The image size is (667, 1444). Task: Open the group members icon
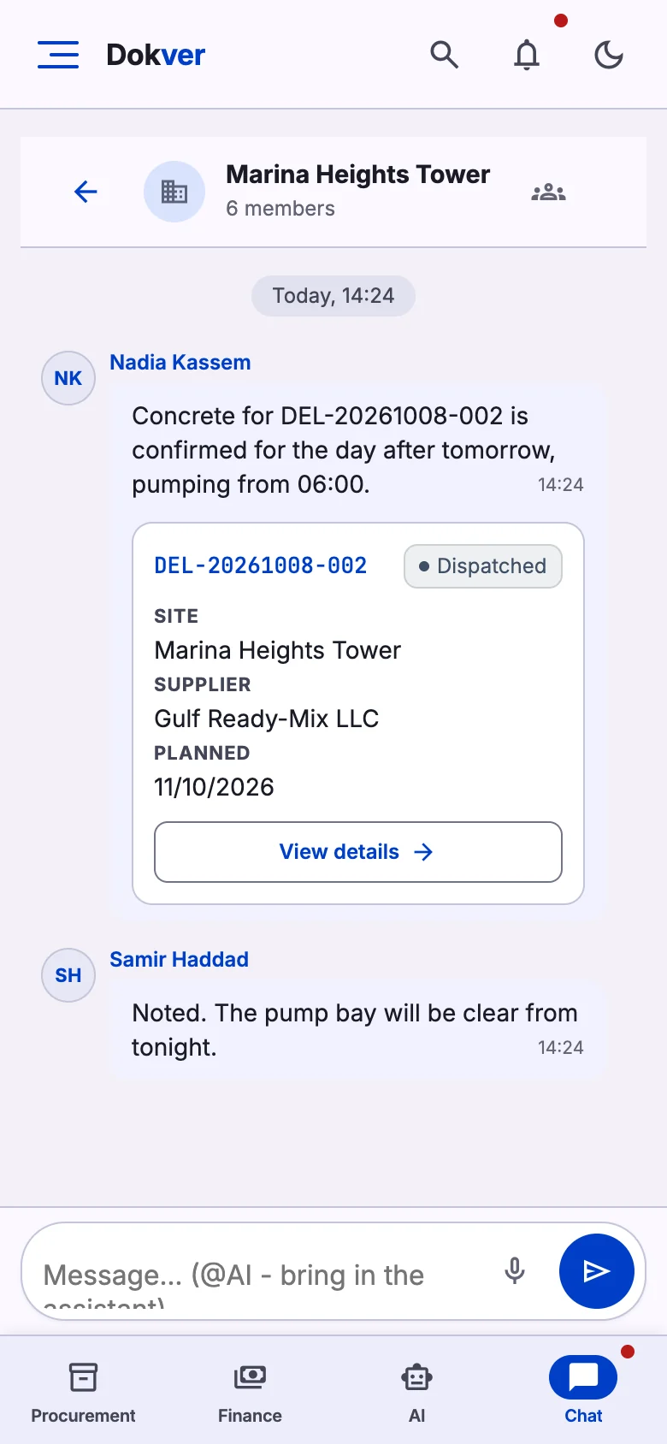pos(549,192)
